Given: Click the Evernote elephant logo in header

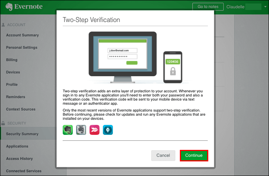Looking at the screenshot, I should (9, 7).
